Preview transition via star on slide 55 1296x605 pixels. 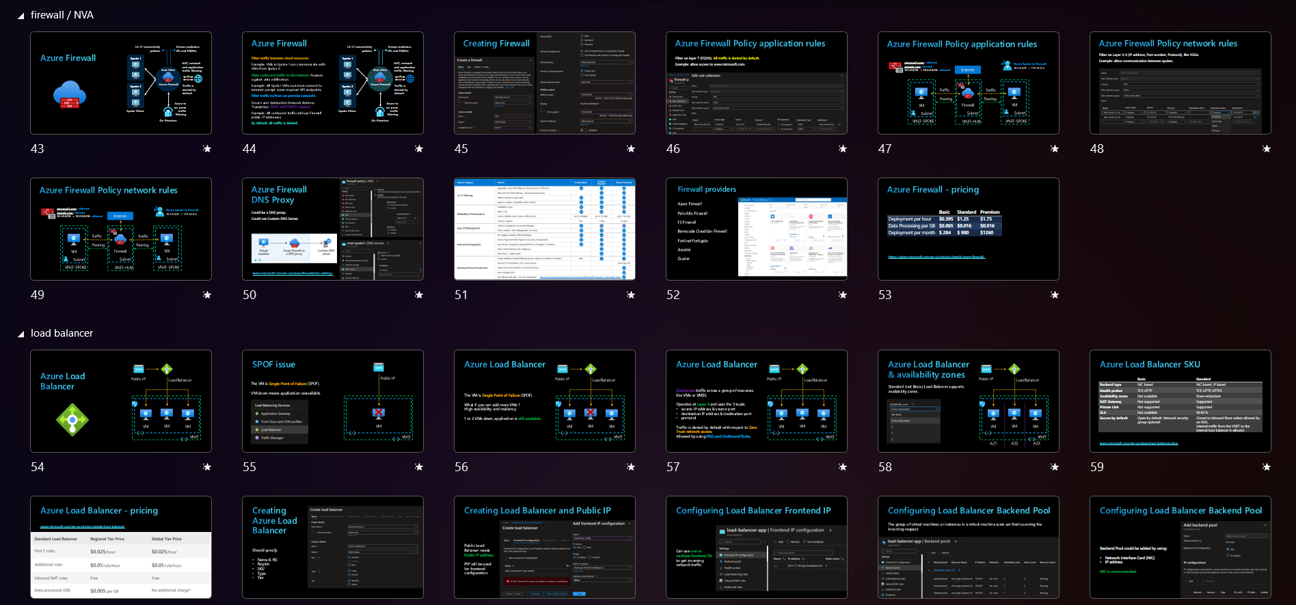(x=419, y=467)
